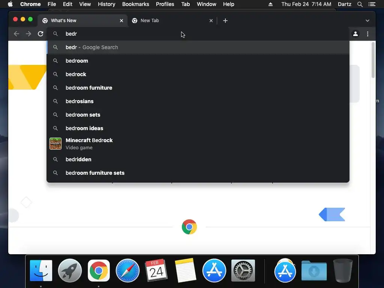Open a new tab with plus button
This screenshot has width=384, height=288.
coord(225,21)
